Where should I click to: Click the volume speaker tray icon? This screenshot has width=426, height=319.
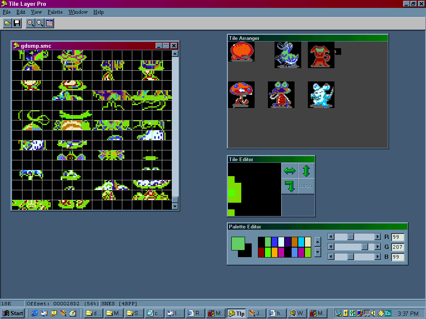(373, 314)
